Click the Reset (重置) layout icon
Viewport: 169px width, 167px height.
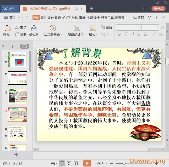102,27
